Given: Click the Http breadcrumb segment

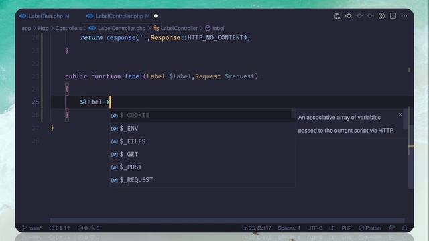Looking at the screenshot, I should point(43,28).
